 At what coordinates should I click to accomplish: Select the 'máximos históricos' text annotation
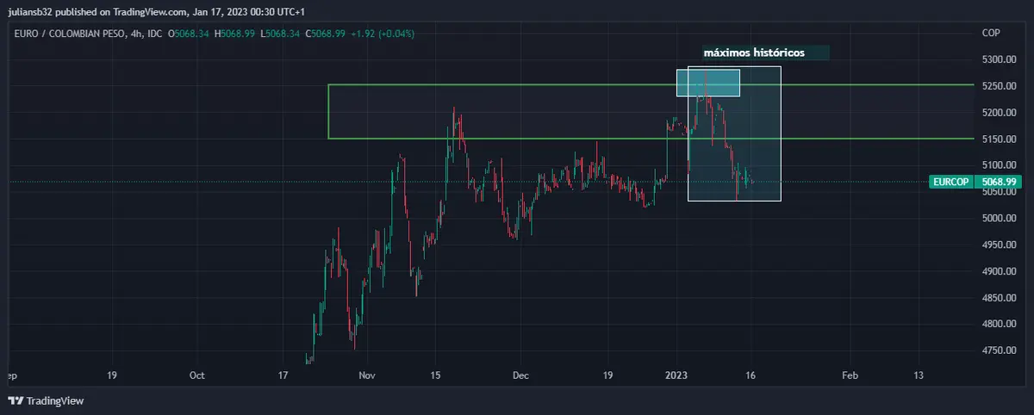754,53
